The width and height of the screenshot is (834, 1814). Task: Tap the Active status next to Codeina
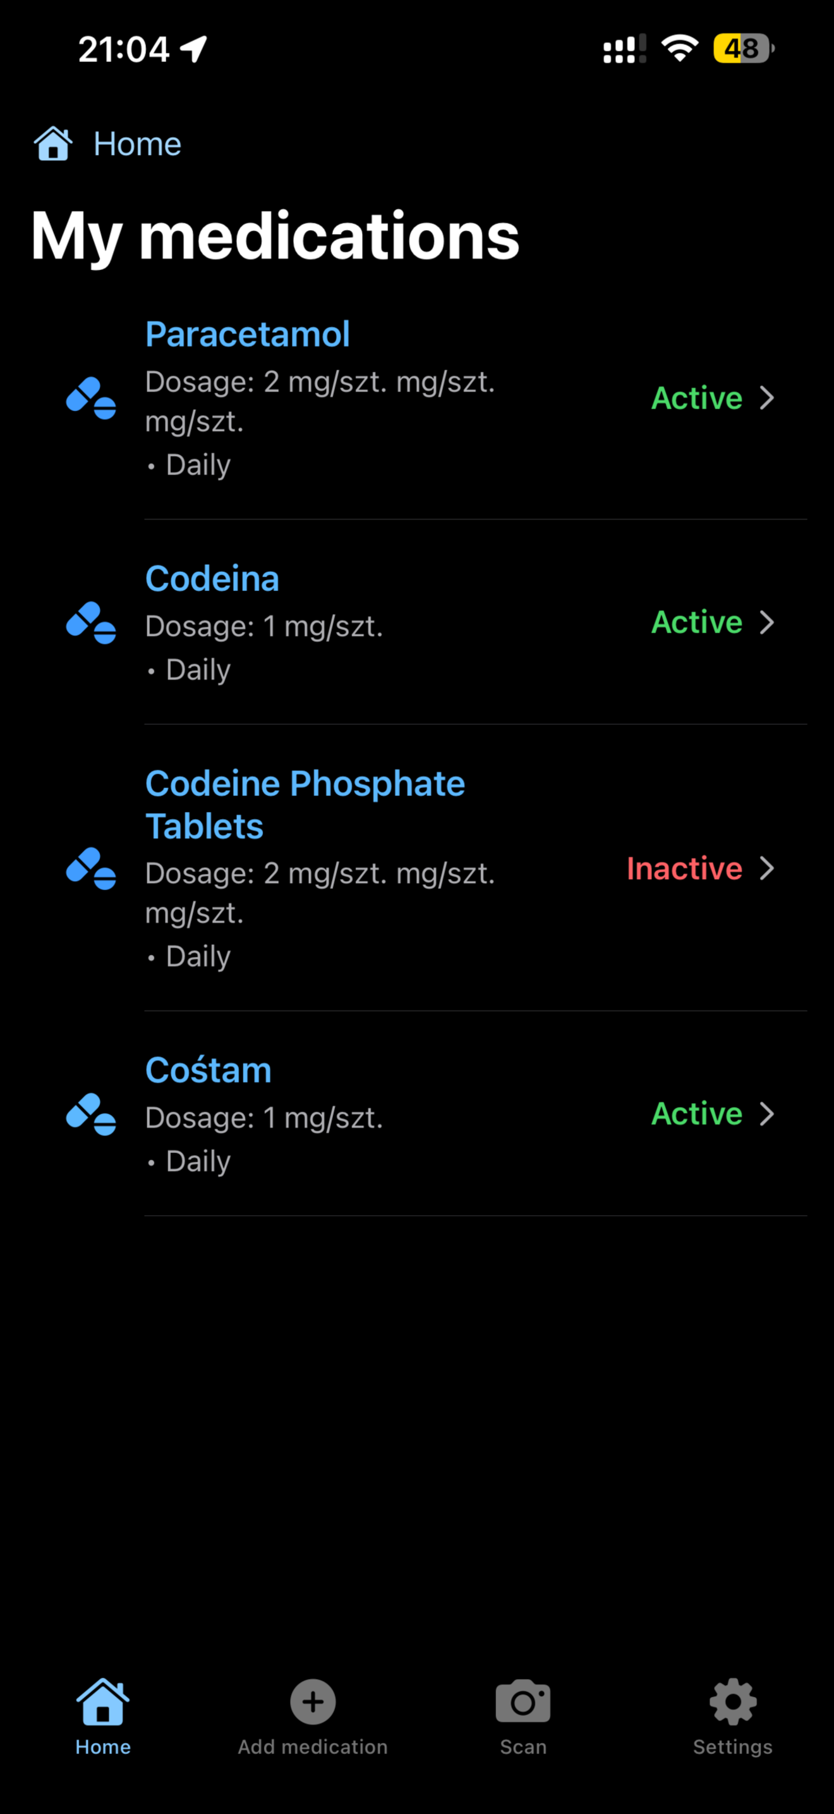(x=697, y=622)
